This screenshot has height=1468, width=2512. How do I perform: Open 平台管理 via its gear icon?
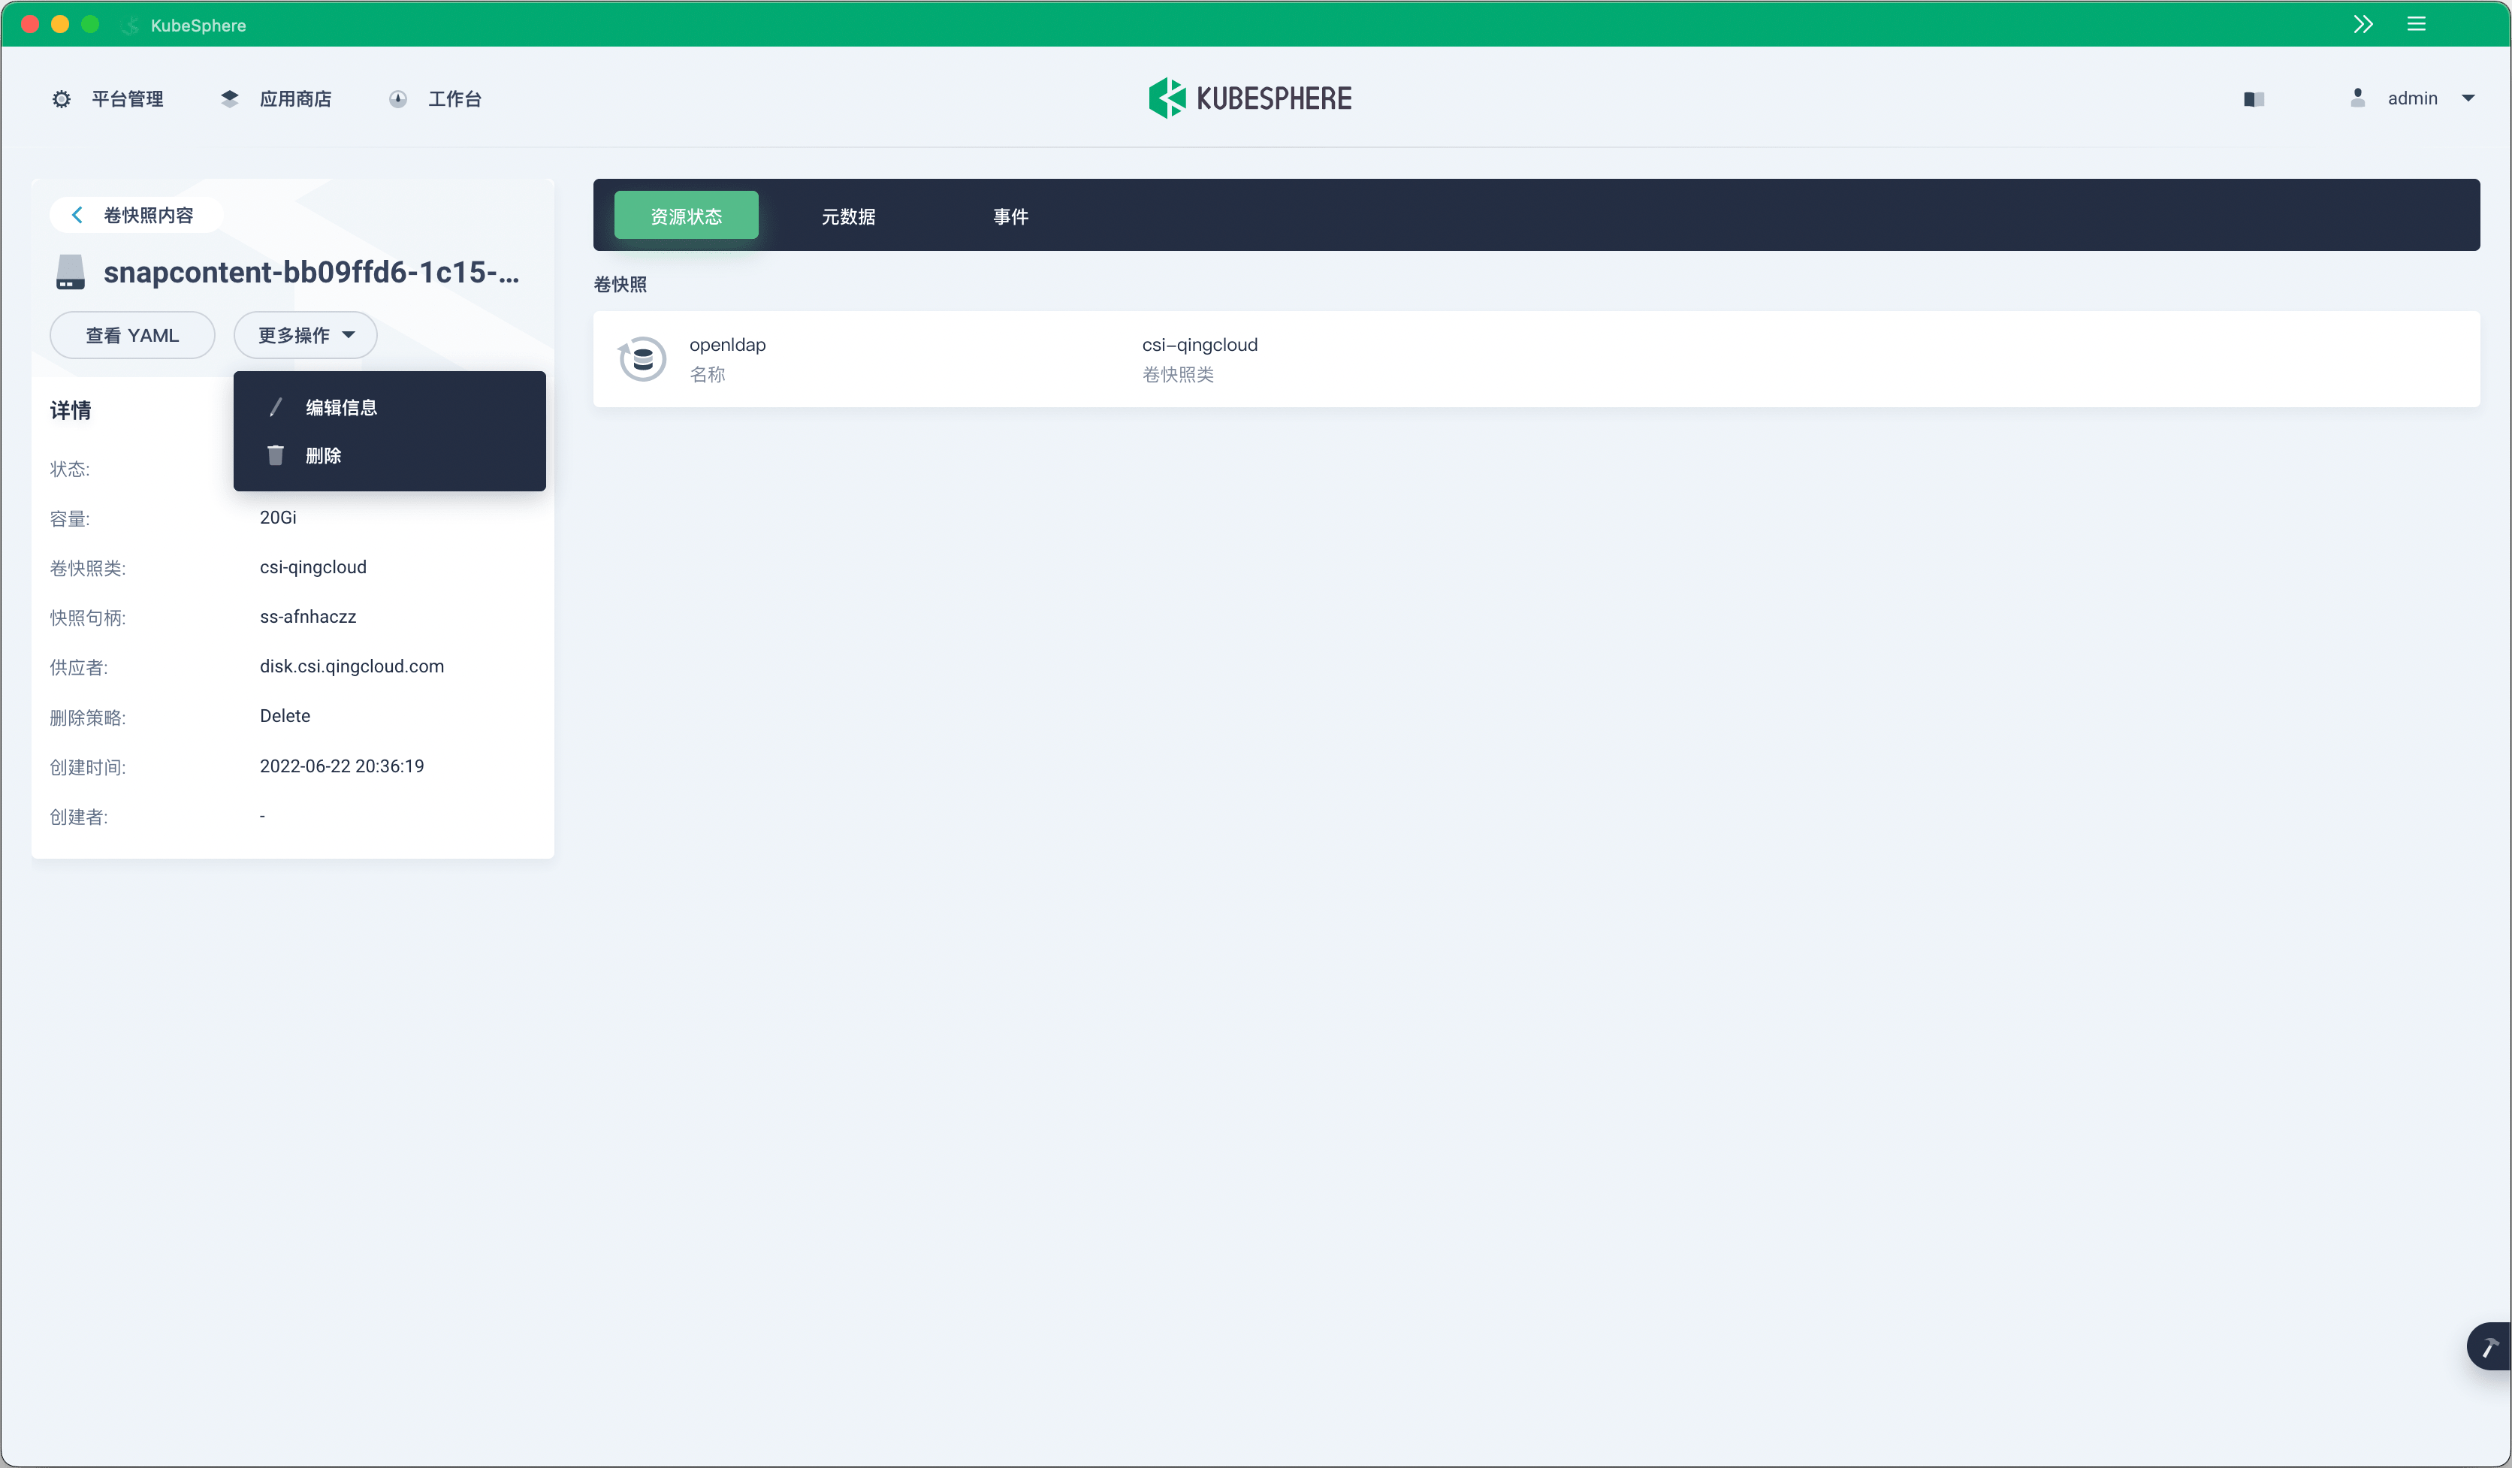pyautogui.click(x=61, y=98)
